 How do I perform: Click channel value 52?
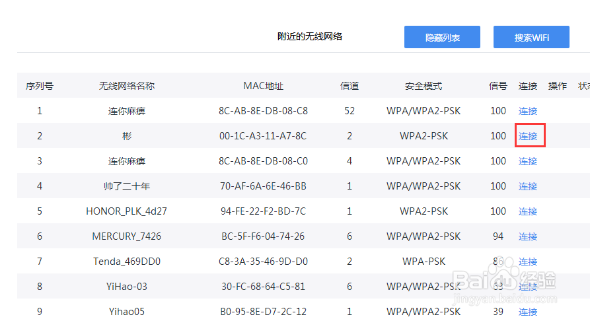point(350,111)
